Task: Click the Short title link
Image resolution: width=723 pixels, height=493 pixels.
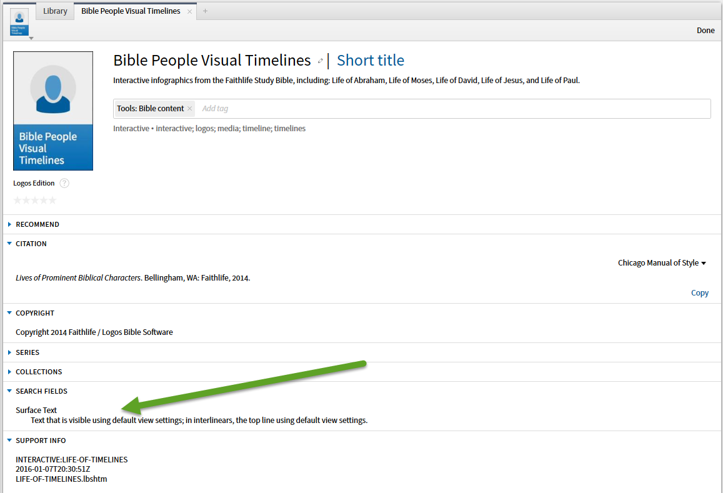Action: [371, 61]
